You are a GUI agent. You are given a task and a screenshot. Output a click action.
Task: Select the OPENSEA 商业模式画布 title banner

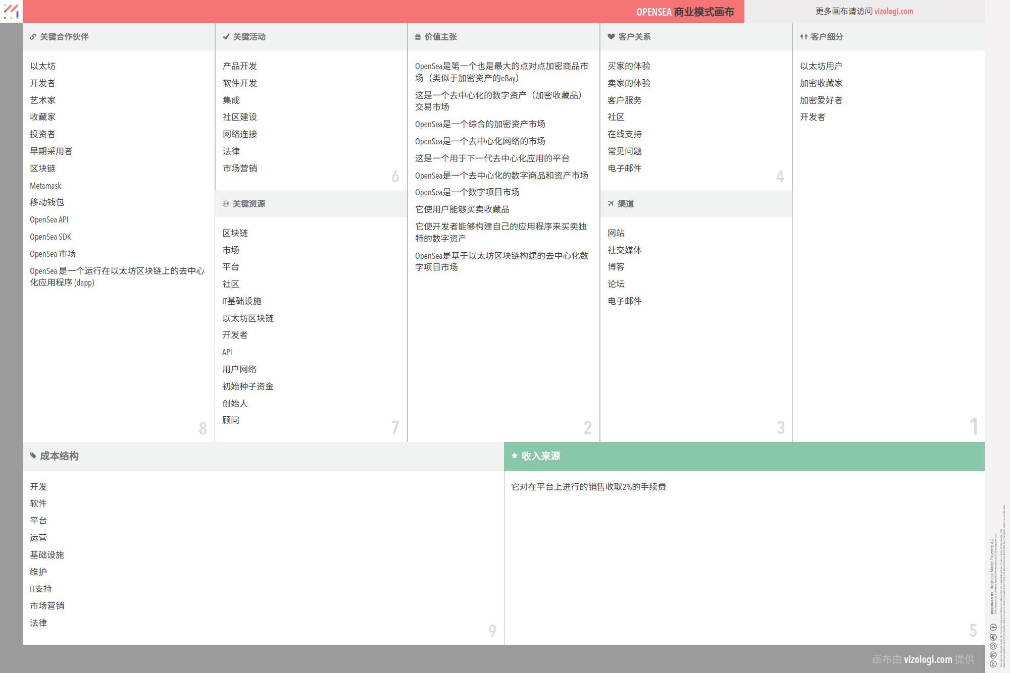pos(685,12)
